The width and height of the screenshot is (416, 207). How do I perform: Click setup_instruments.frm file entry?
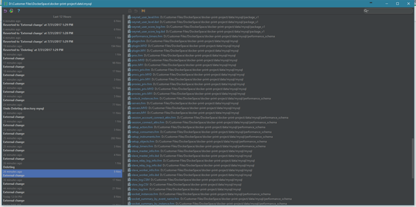146,137
